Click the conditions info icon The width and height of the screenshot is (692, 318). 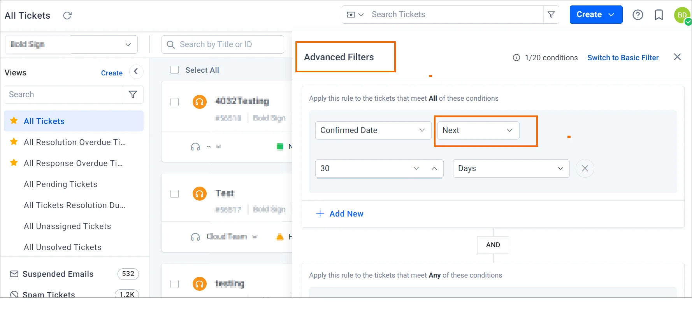click(x=516, y=58)
